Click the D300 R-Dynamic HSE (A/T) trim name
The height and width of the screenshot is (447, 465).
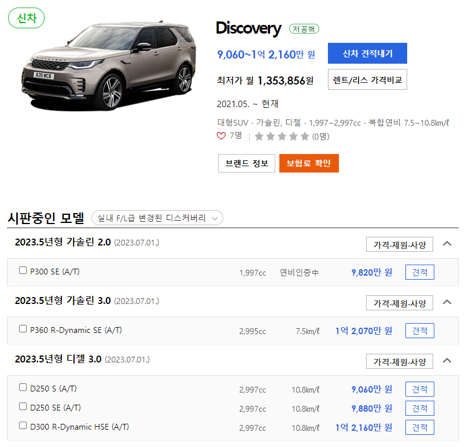pyautogui.click(x=79, y=427)
